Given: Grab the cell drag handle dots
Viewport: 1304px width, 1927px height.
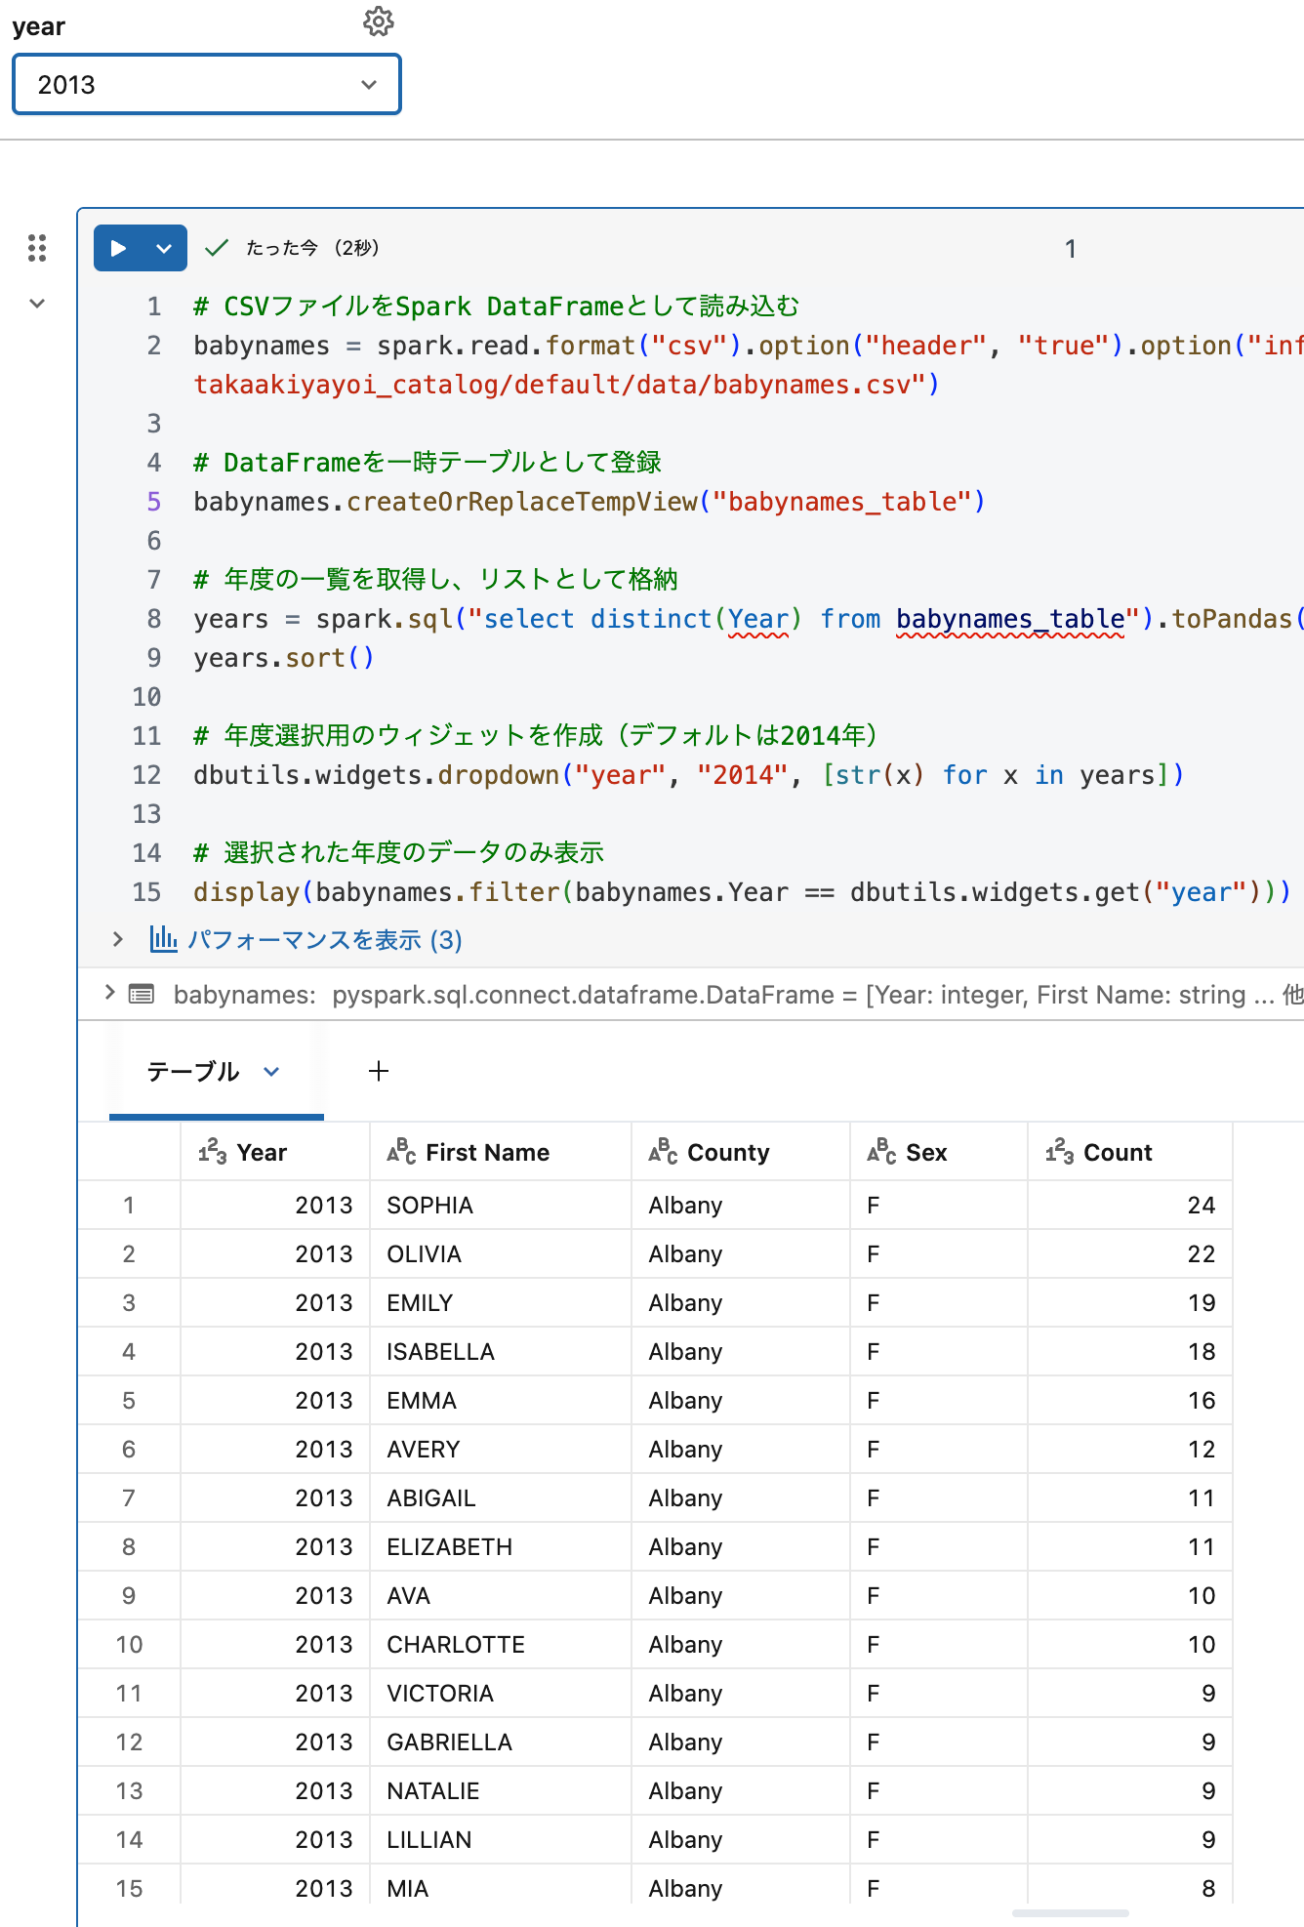Looking at the screenshot, I should click(37, 248).
